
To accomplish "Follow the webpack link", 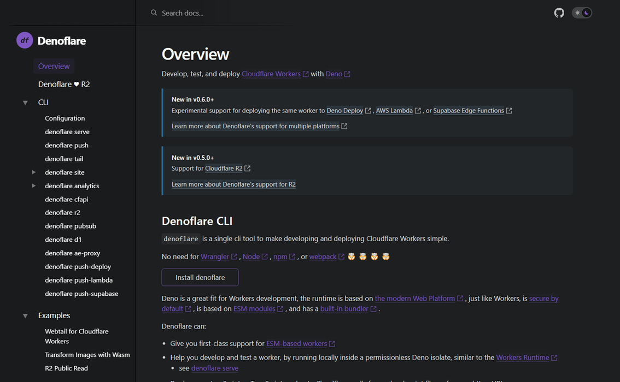I will (323, 256).
